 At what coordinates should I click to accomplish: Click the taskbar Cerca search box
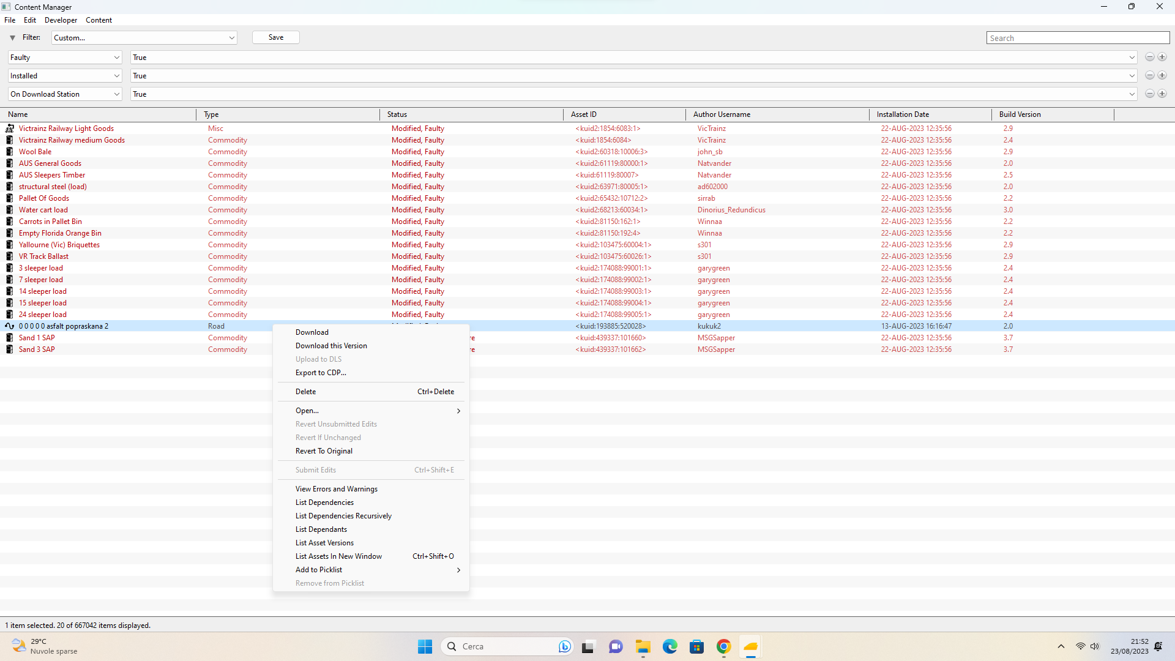[x=507, y=646]
